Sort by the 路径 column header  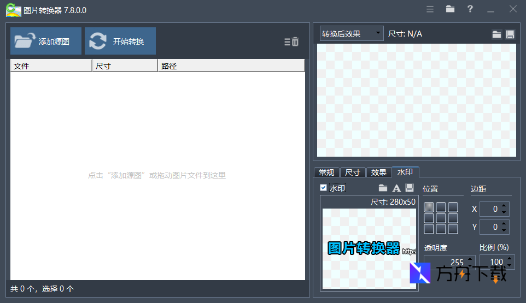231,66
